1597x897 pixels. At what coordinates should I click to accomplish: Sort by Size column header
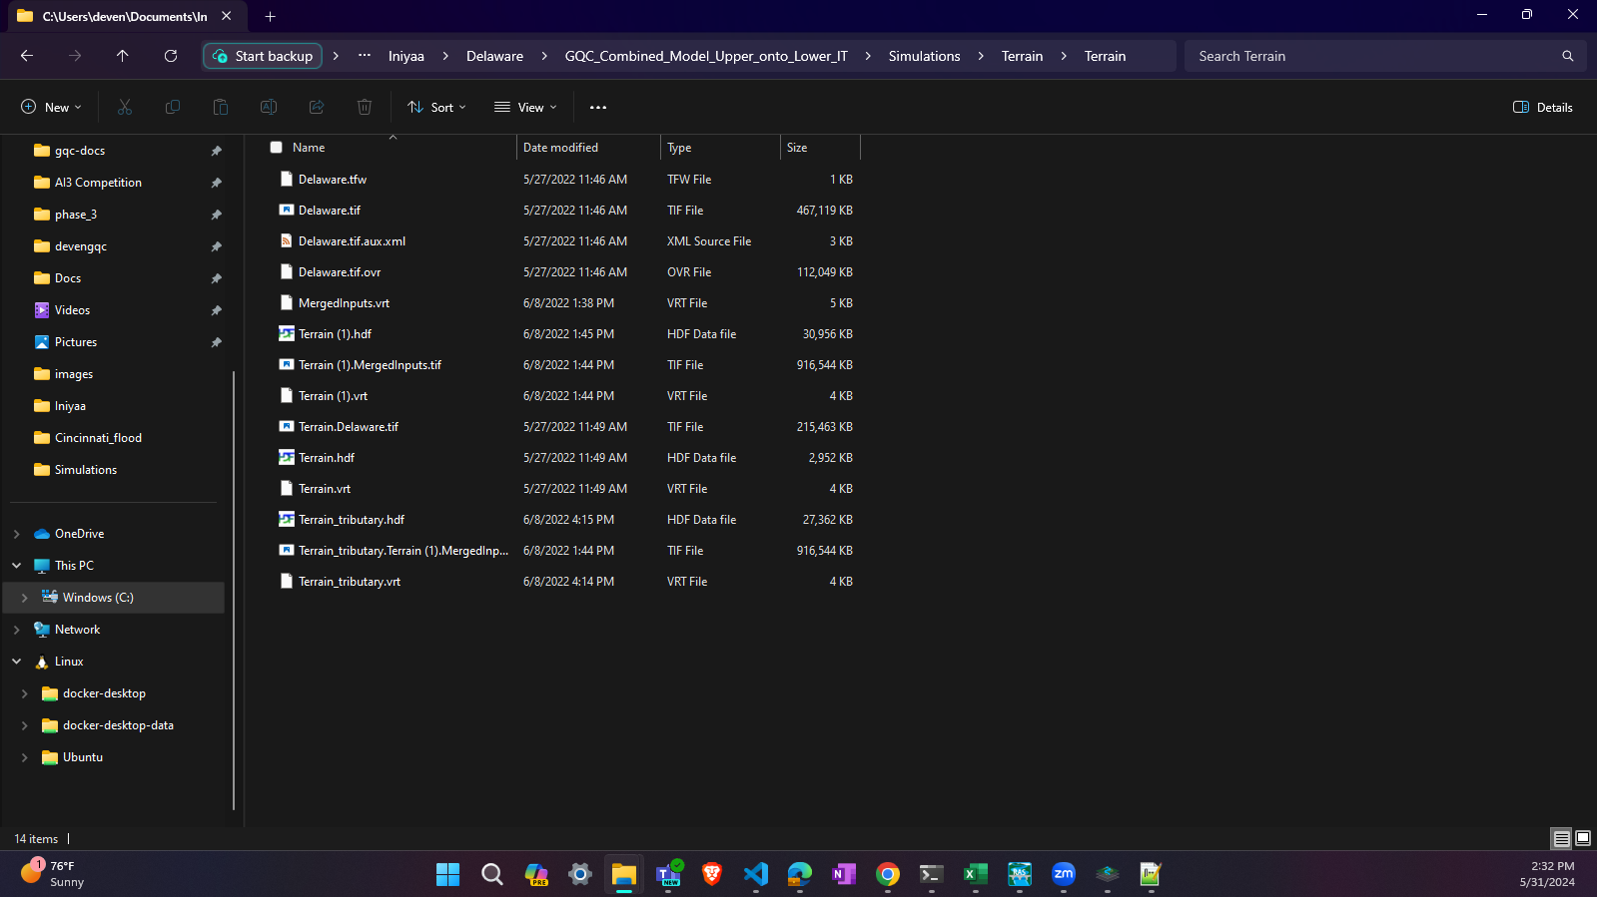click(797, 147)
